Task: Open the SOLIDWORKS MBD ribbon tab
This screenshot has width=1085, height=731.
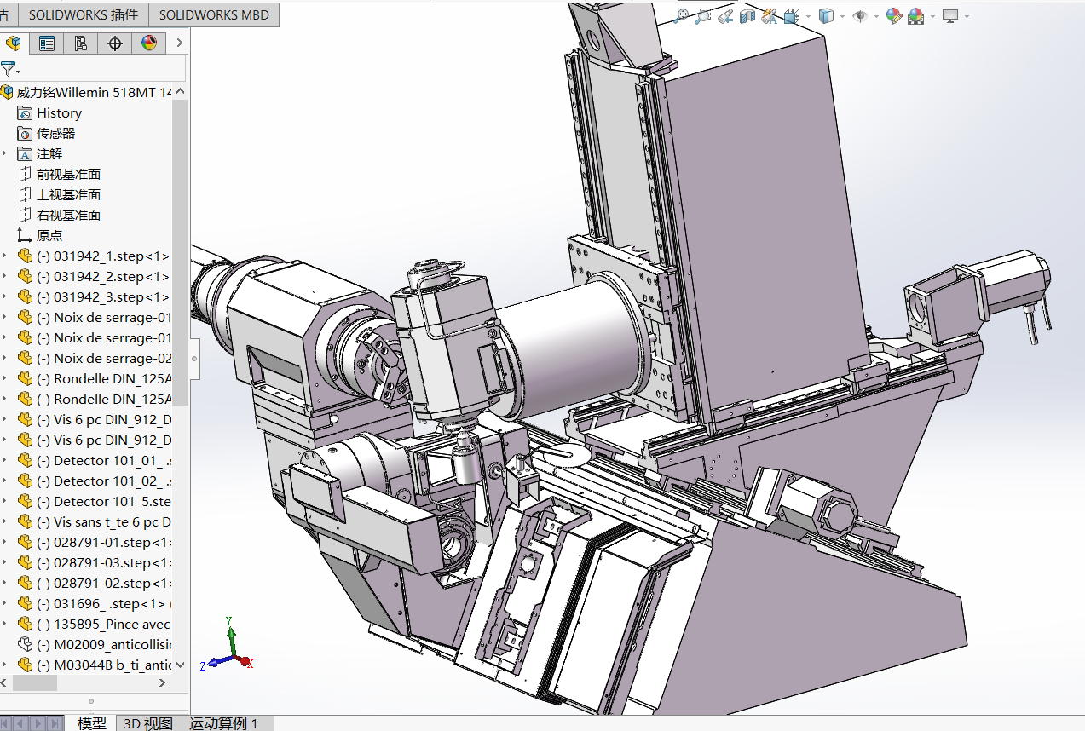Action: 214,14
